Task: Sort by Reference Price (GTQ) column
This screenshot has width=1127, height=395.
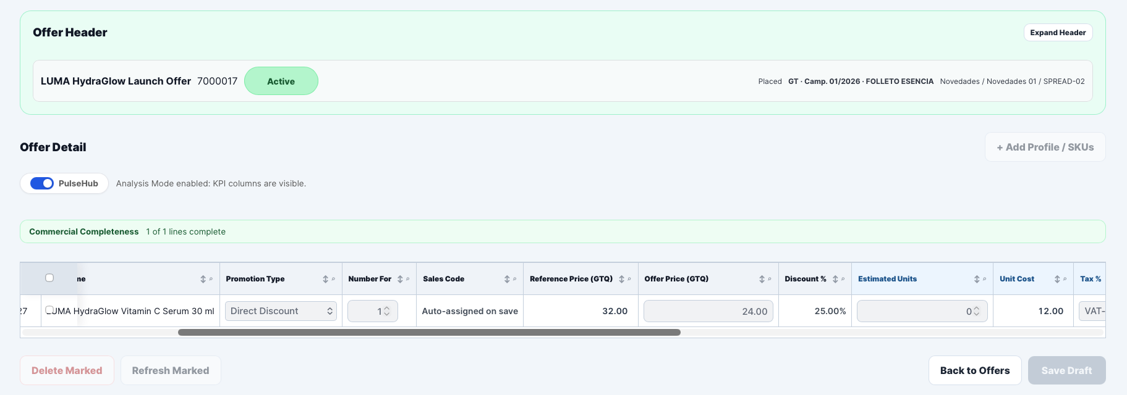Action: point(622,279)
